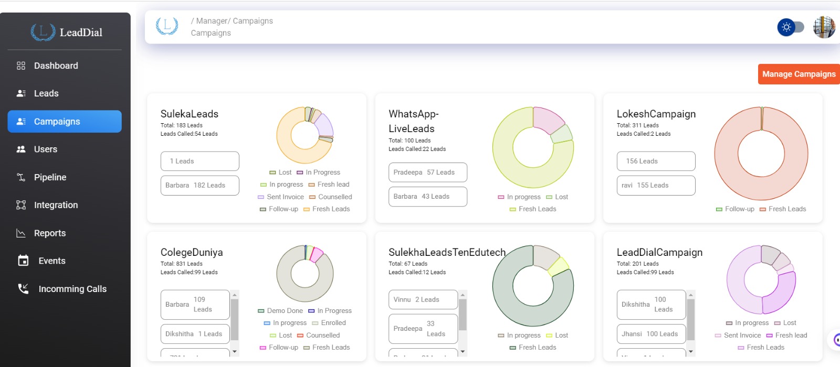Click scroll-down arrow of LeadDialCampaign list
This screenshot has width=840, height=367.
click(691, 351)
